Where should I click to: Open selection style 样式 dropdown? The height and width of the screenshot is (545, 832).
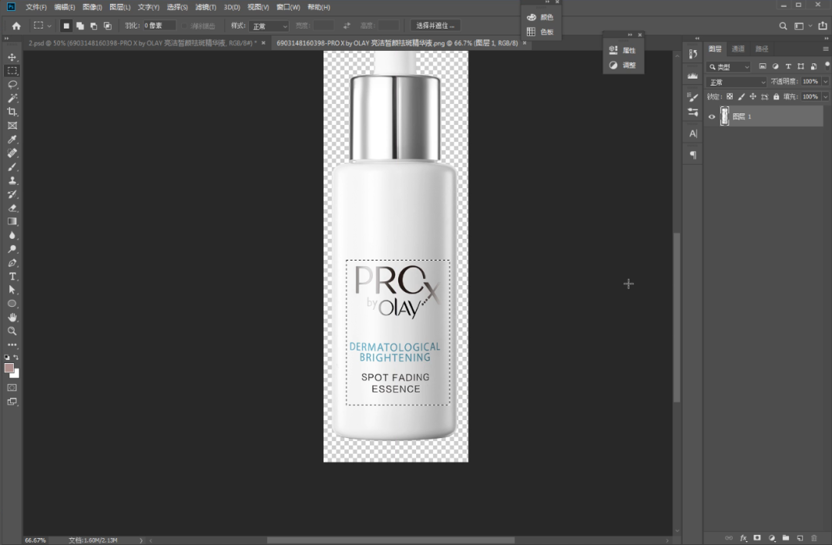[270, 26]
